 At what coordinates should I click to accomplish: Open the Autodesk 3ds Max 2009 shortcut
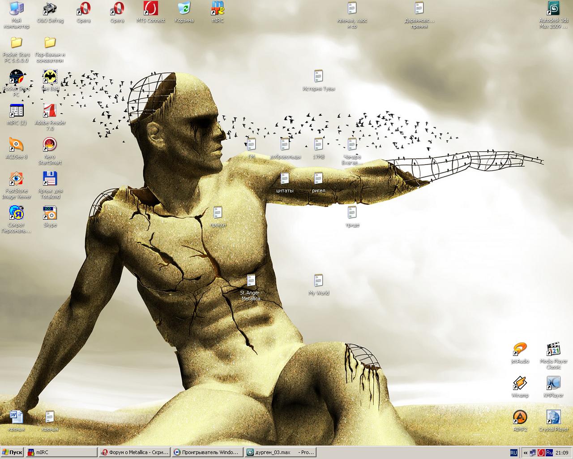tap(554, 9)
